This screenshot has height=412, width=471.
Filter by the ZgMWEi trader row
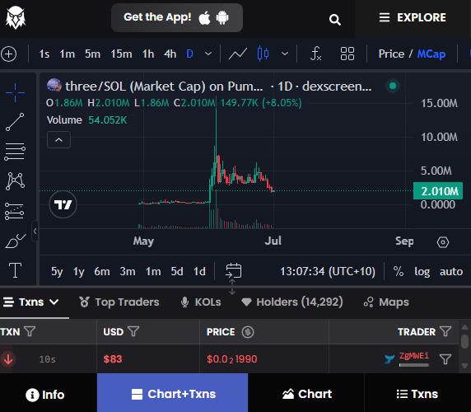pos(445,359)
